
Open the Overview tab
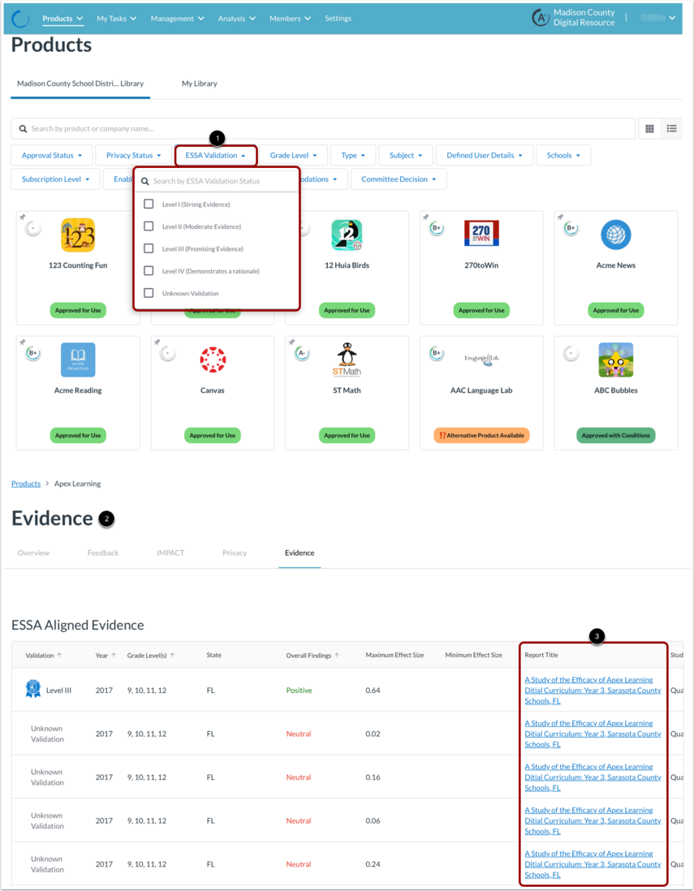tap(33, 553)
